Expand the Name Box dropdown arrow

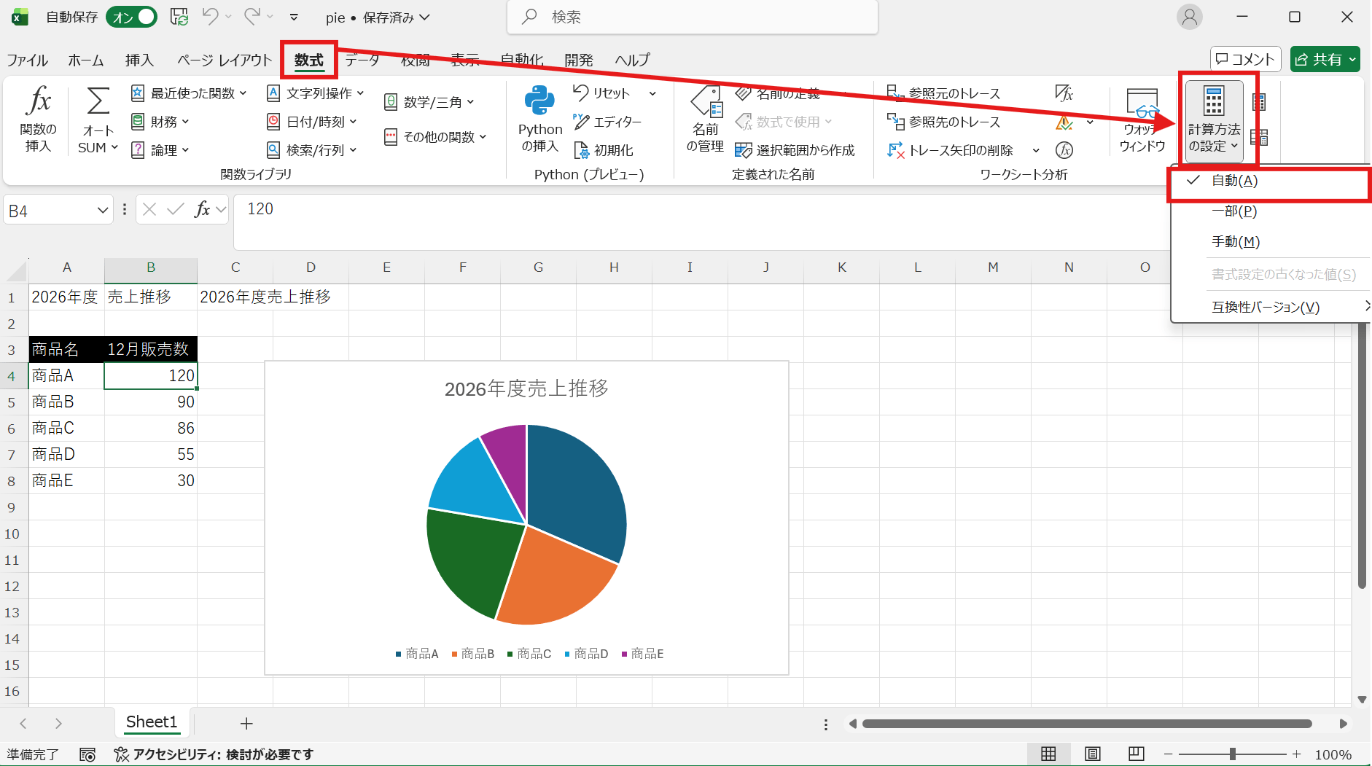[x=101, y=209]
